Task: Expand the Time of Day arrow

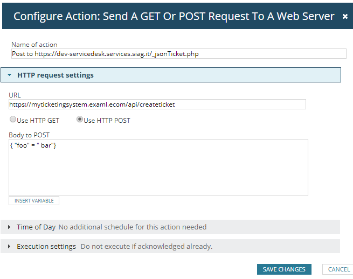Action: coord(10,227)
